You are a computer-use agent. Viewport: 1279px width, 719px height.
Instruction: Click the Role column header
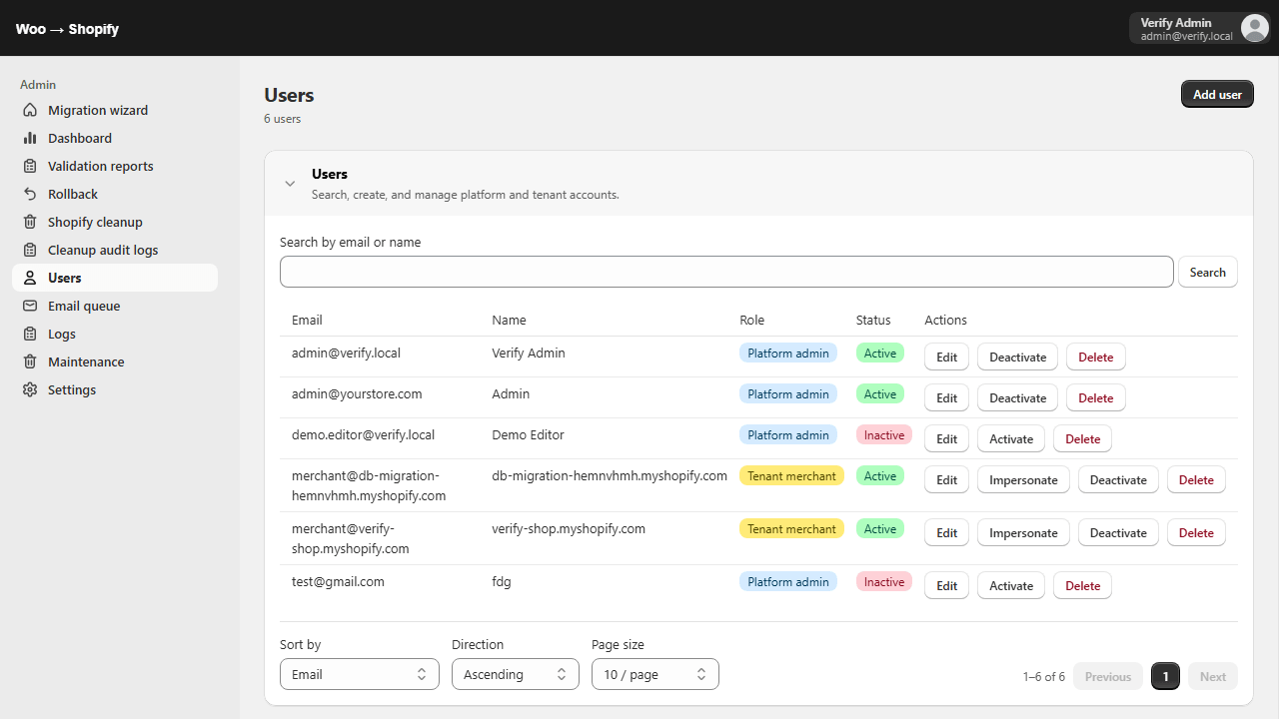pyautogui.click(x=751, y=320)
